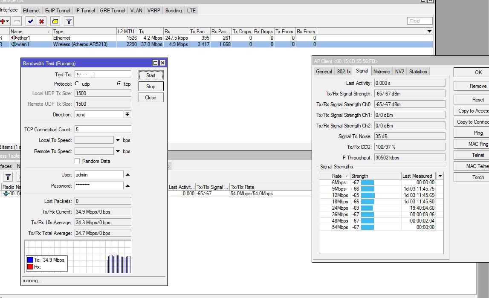
Task: Open Torch from the AP Client window
Action: [472, 177]
